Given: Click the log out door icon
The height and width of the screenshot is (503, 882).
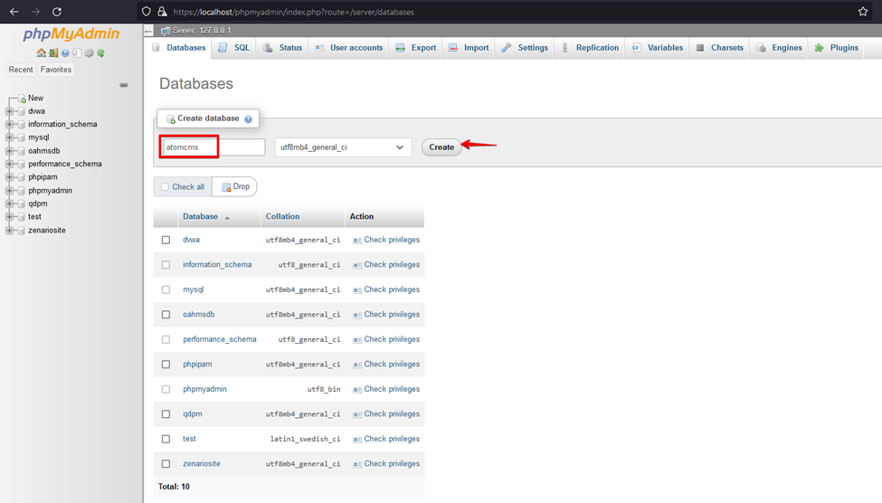Looking at the screenshot, I should tap(53, 52).
